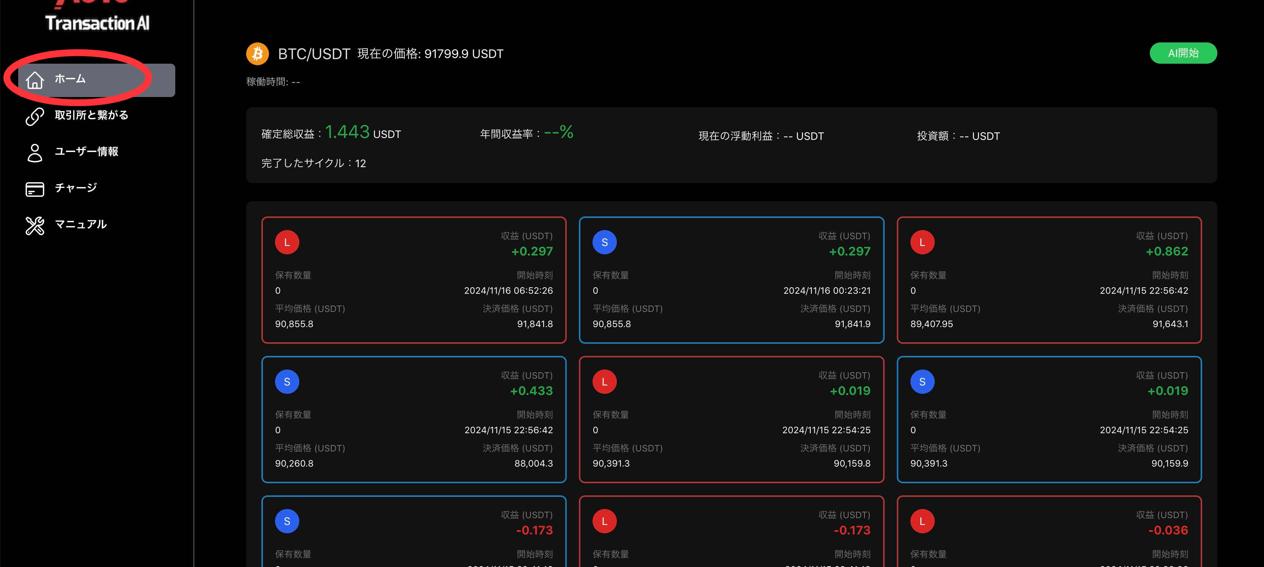Click the chain link exchange connection icon
The width and height of the screenshot is (1264, 567).
click(35, 116)
